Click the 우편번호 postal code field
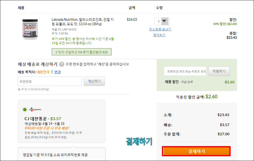Image resolution: width=254 pixels, height=161 pixels. coord(50,81)
